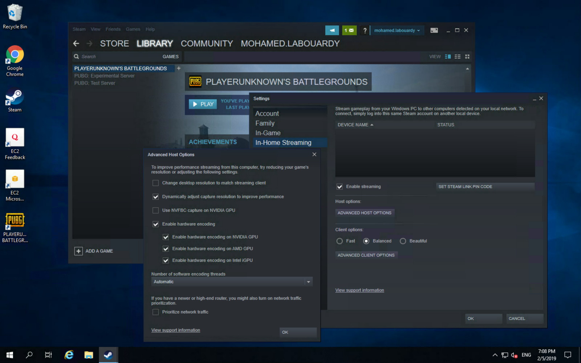Toggle hardware encoding on Intel iGPU
Viewport: 581px width, 363px height.
[166, 260]
